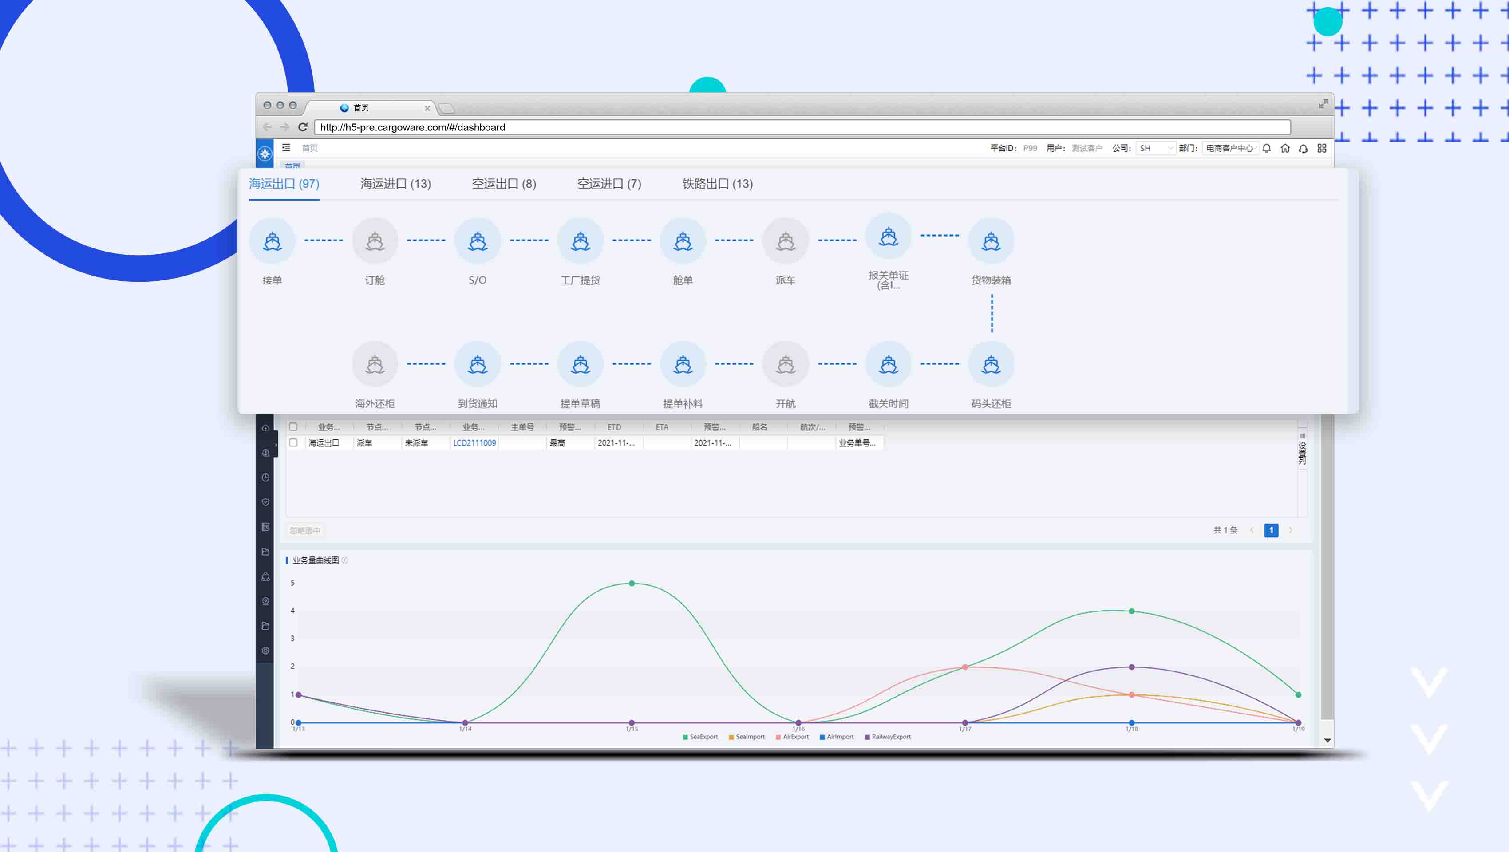The height and width of the screenshot is (852, 1509).
Task: Click the home icon in header
Action: tap(1285, 148)
